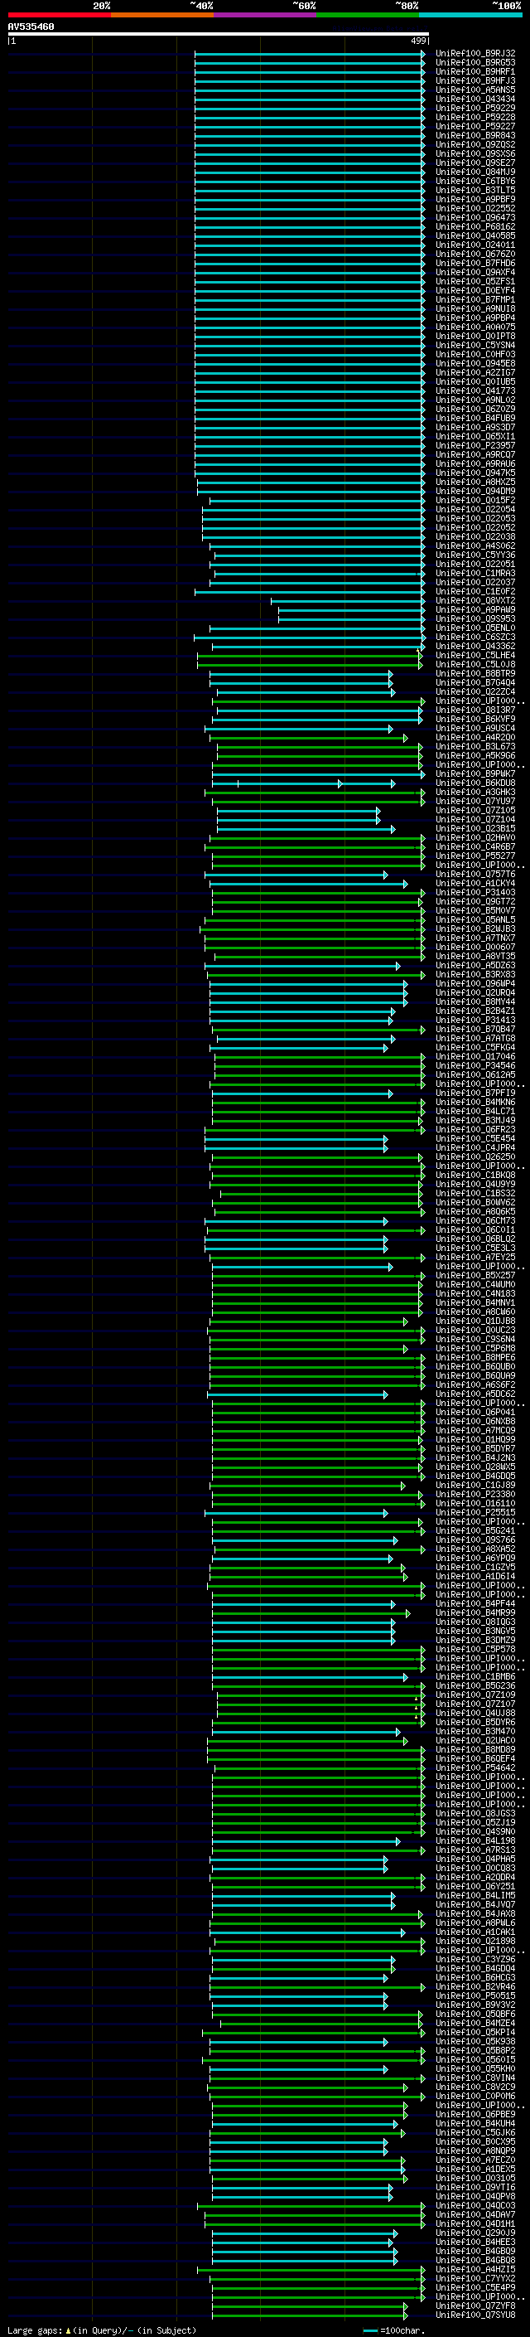The image size is (530, 2337).
Task: Click the short cyan alignment bar of Q8VXT2
Action: point(348,600)
